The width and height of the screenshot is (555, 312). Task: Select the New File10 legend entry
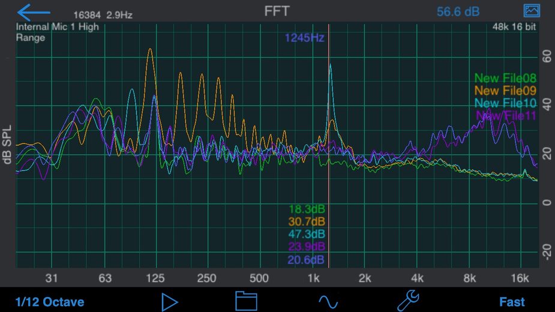(505, 103)
